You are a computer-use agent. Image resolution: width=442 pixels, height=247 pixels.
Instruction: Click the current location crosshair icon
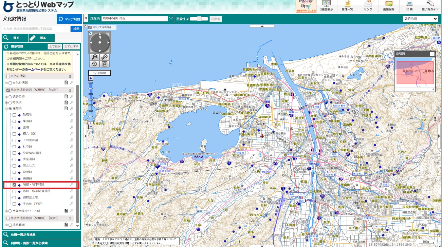(171, 19)
